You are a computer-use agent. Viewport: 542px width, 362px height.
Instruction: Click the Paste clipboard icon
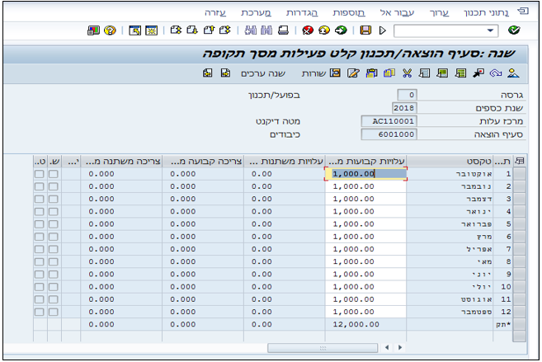[x=371, y=73]
